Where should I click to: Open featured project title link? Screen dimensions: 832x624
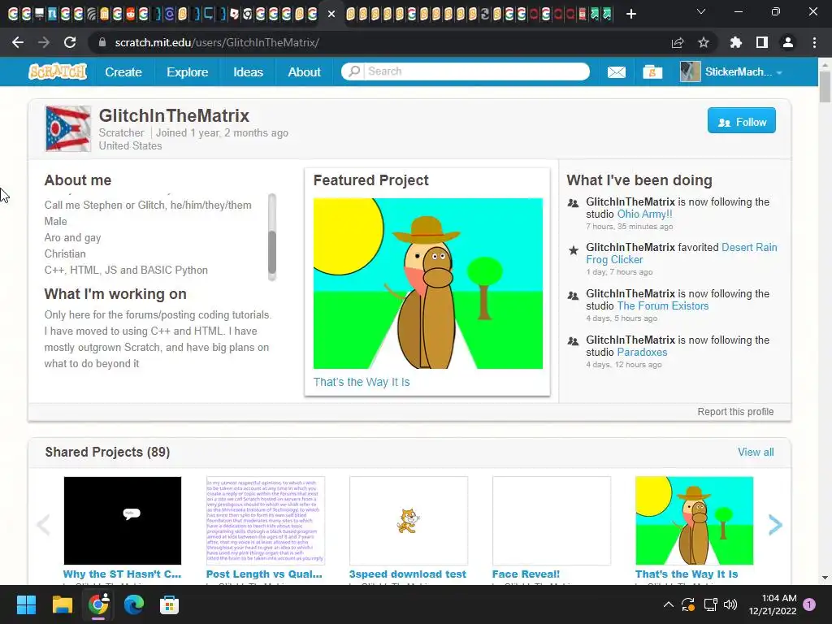(x=362, y=382)
